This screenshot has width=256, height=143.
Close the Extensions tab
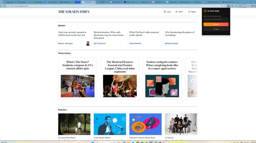point(30,2)
